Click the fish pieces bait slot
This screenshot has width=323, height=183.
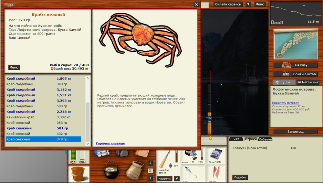click(x=215, y=173)
